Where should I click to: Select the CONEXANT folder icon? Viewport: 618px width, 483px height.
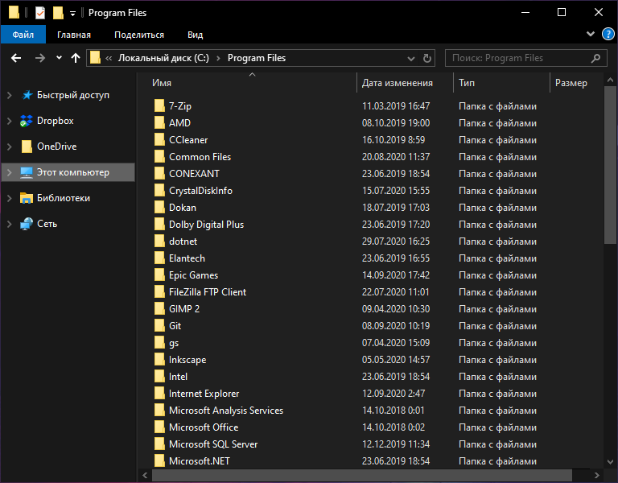(x=159, y=174)
